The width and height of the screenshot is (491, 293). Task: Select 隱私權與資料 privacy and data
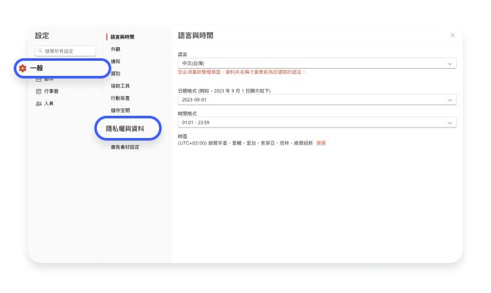pos(128,128)
